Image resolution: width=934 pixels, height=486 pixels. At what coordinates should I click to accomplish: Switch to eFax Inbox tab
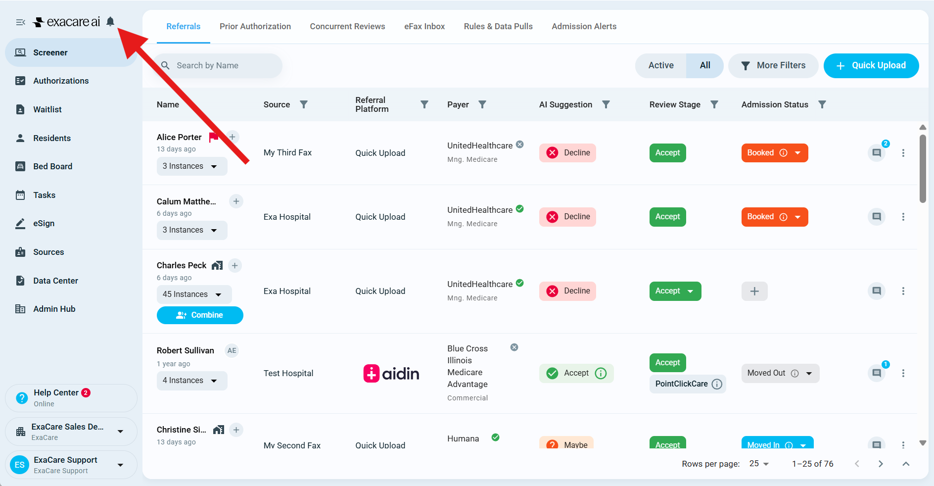[424, 26]
